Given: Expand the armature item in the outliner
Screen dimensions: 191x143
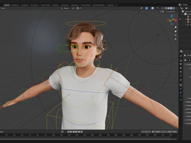Looking at the screenshot, I should (x=185, y=19).
